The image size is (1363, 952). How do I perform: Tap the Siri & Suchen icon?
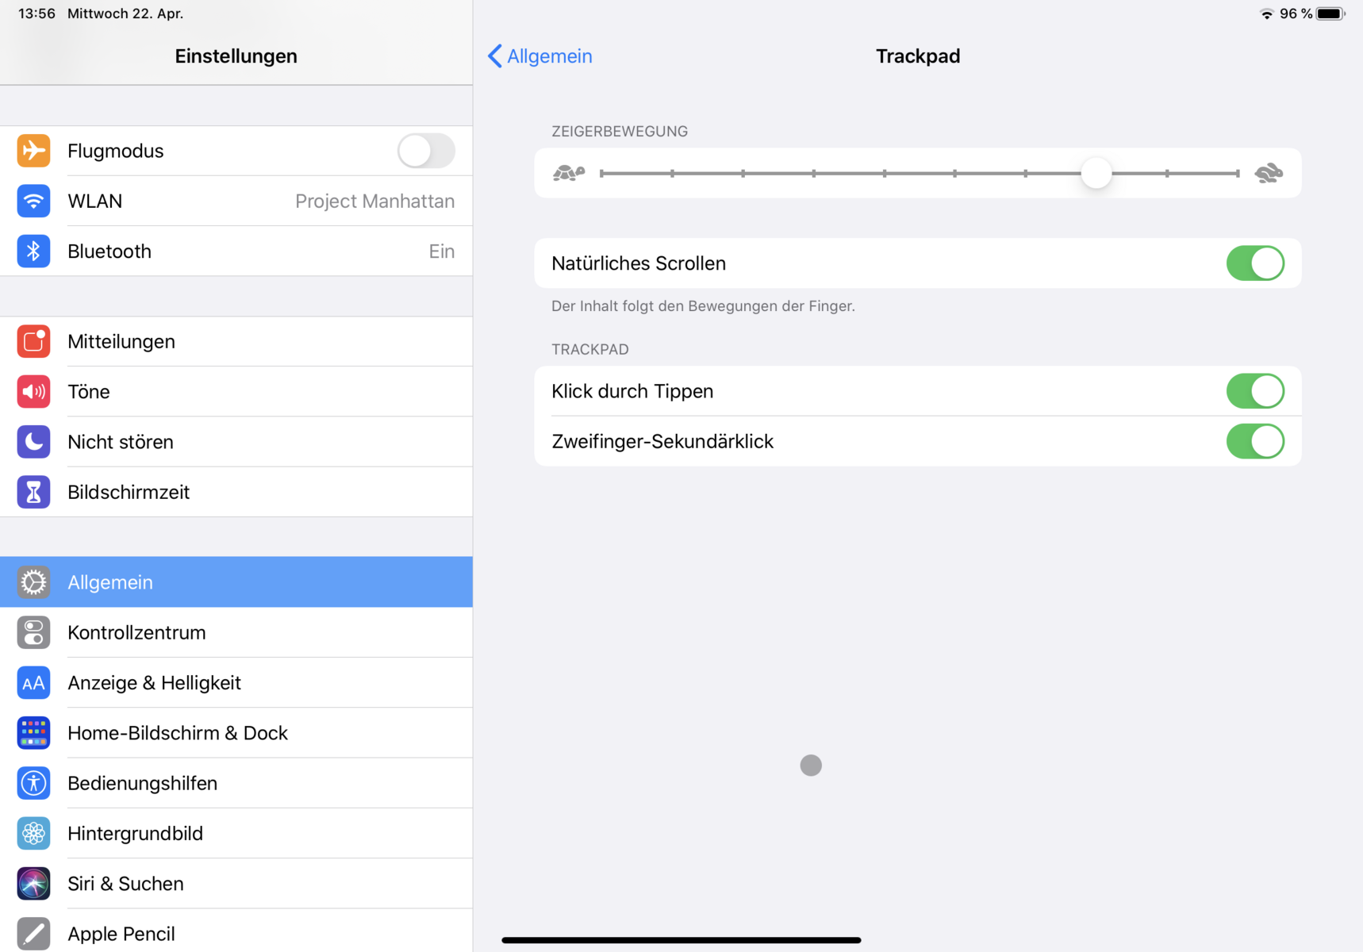pyautogui.click(x=33, y=884)
